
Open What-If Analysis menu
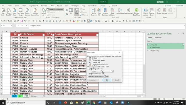coord(145,12)
